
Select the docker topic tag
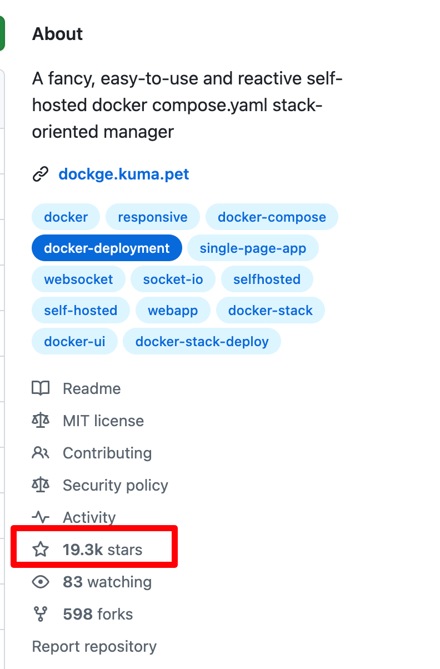click(66, 217)
